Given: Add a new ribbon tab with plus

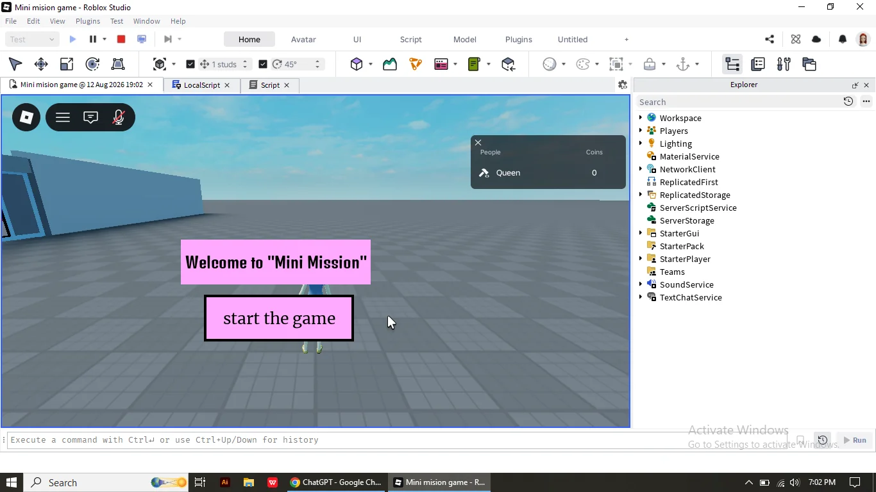Looking at the screenshot, I should pos(627,39).
